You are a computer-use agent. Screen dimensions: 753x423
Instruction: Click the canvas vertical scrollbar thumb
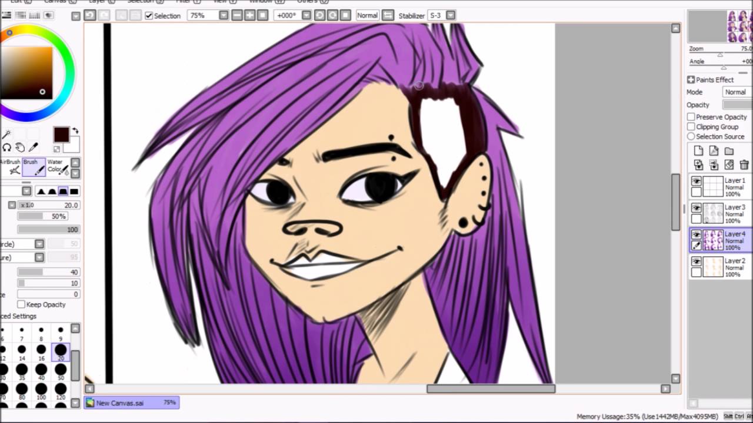tap(676, 202)
